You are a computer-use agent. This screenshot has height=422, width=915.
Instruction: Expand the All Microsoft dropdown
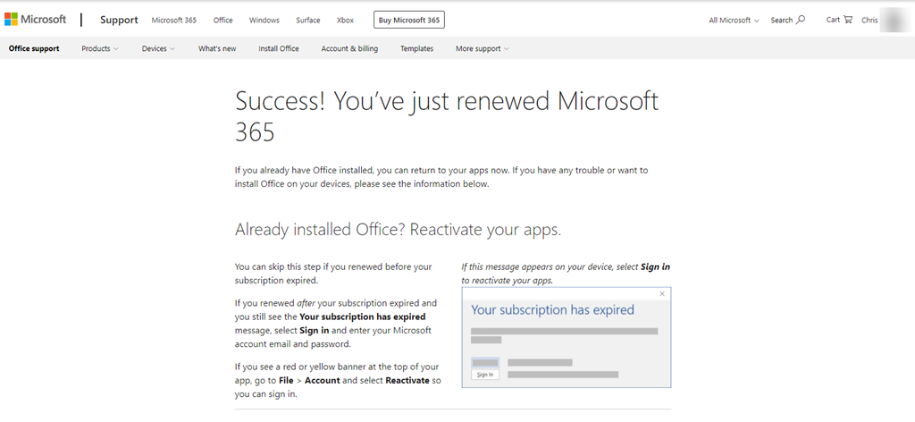734,20
